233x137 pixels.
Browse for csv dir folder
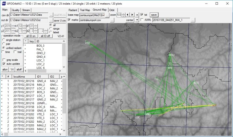(51, 15)
